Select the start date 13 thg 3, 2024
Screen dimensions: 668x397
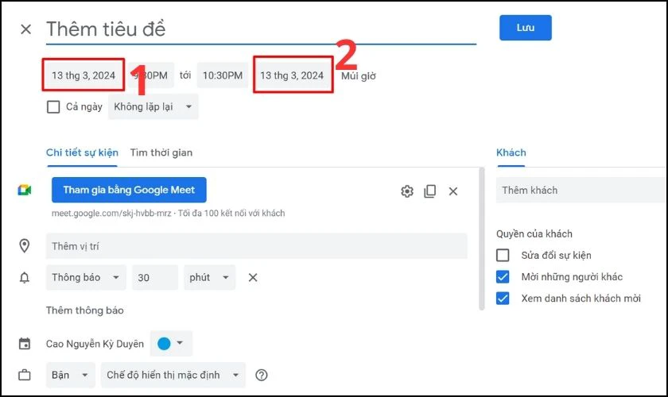tap(83, 75)
